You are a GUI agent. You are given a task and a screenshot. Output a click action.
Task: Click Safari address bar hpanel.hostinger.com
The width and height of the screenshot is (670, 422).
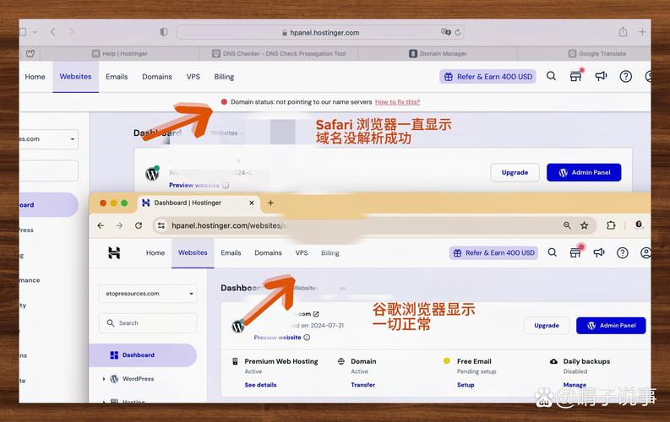click(320, 32)
